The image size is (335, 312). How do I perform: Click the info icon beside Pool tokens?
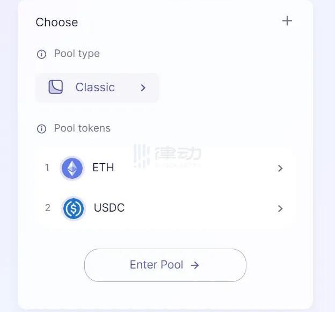[x=41, y=129]
